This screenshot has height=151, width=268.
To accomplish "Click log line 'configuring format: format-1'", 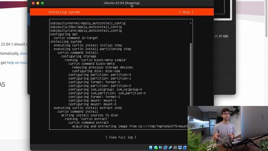I will click(x=94, y=97).
